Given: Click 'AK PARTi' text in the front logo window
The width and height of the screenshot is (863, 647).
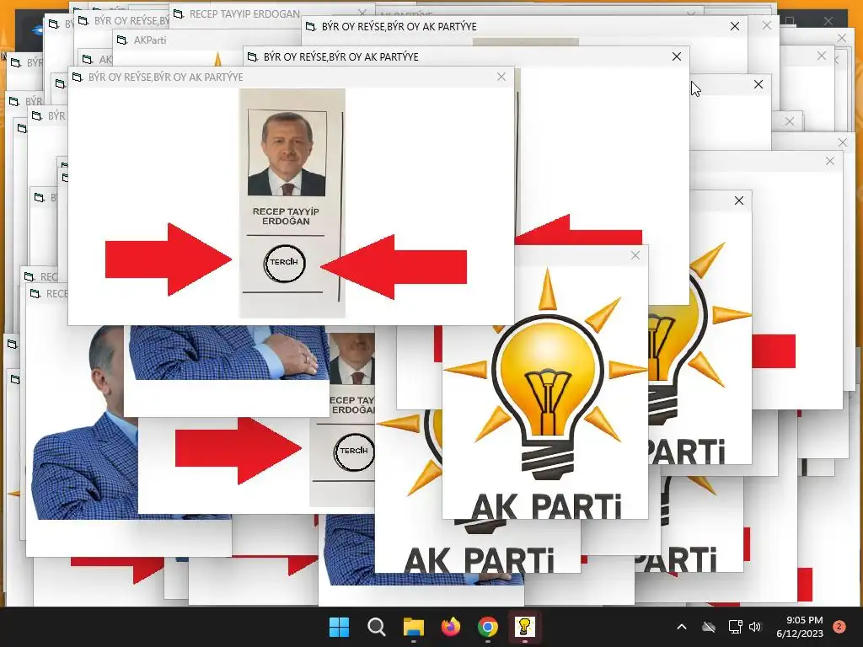Looking at the screenshot, I should pos(546,506).
